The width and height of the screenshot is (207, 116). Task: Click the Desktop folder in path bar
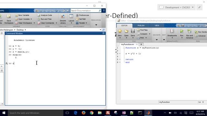click(20, 30)
